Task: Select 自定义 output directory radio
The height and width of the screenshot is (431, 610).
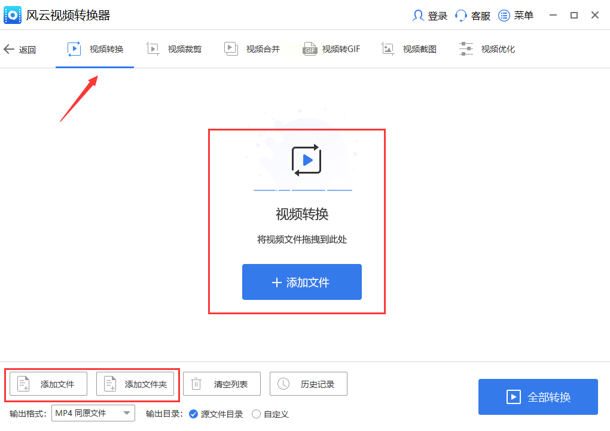Action: point(270,414)
